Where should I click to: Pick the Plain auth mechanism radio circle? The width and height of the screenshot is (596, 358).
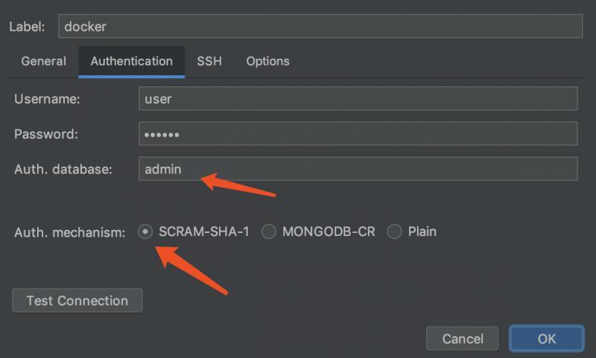(x=394, y=231)
